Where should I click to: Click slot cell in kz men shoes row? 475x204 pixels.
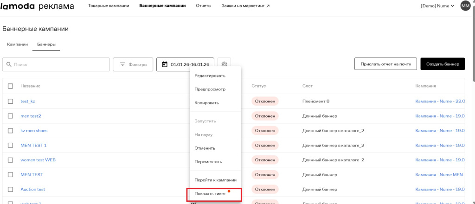click(333, 131)
